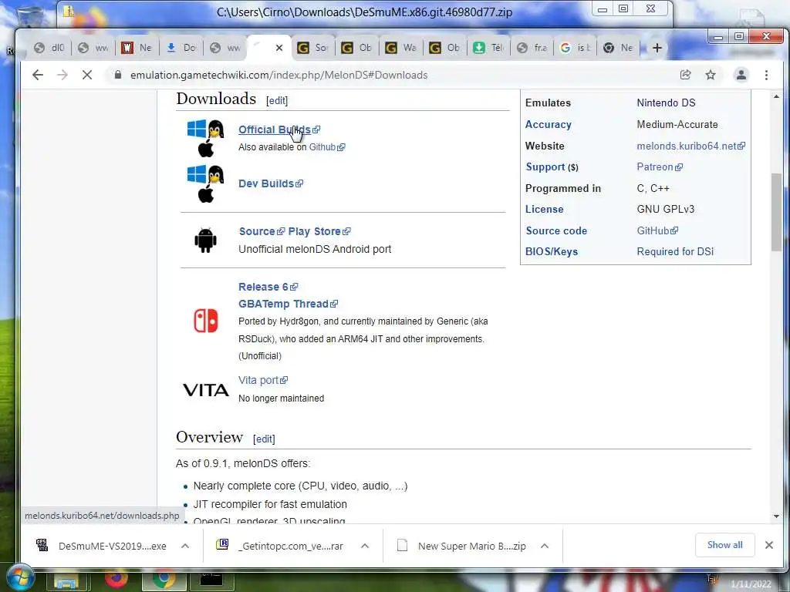Image resolution: width=790 pixels, height=592 pixels.
Task: Click the page scrollbar down arrow
Action: click(x=776, y=516)
